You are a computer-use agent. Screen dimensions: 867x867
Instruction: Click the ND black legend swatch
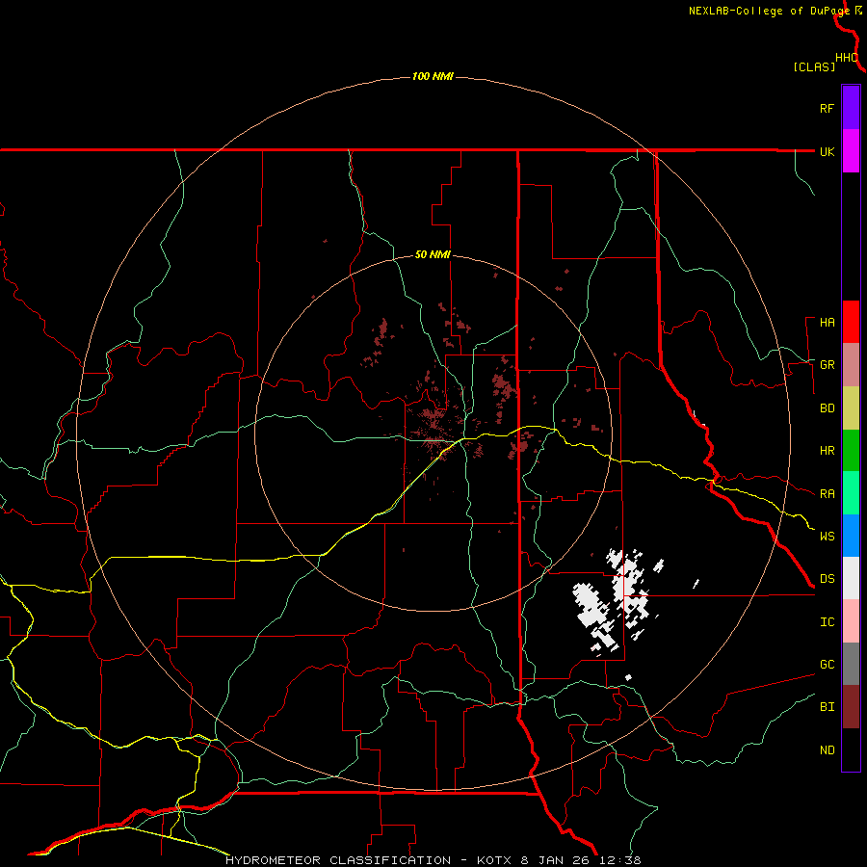(851, 749)
